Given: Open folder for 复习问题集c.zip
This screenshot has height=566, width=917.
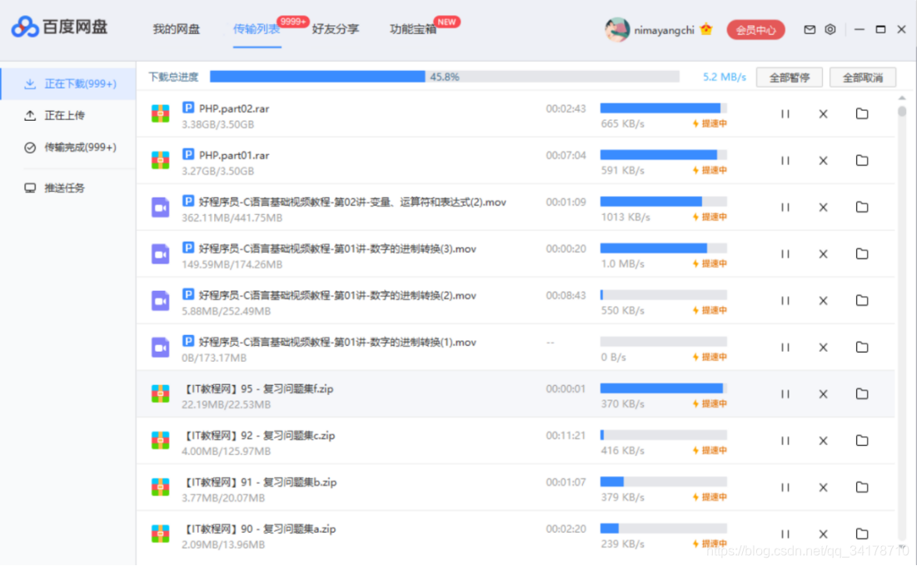Looking at the screenshot, I should [862, 440].
